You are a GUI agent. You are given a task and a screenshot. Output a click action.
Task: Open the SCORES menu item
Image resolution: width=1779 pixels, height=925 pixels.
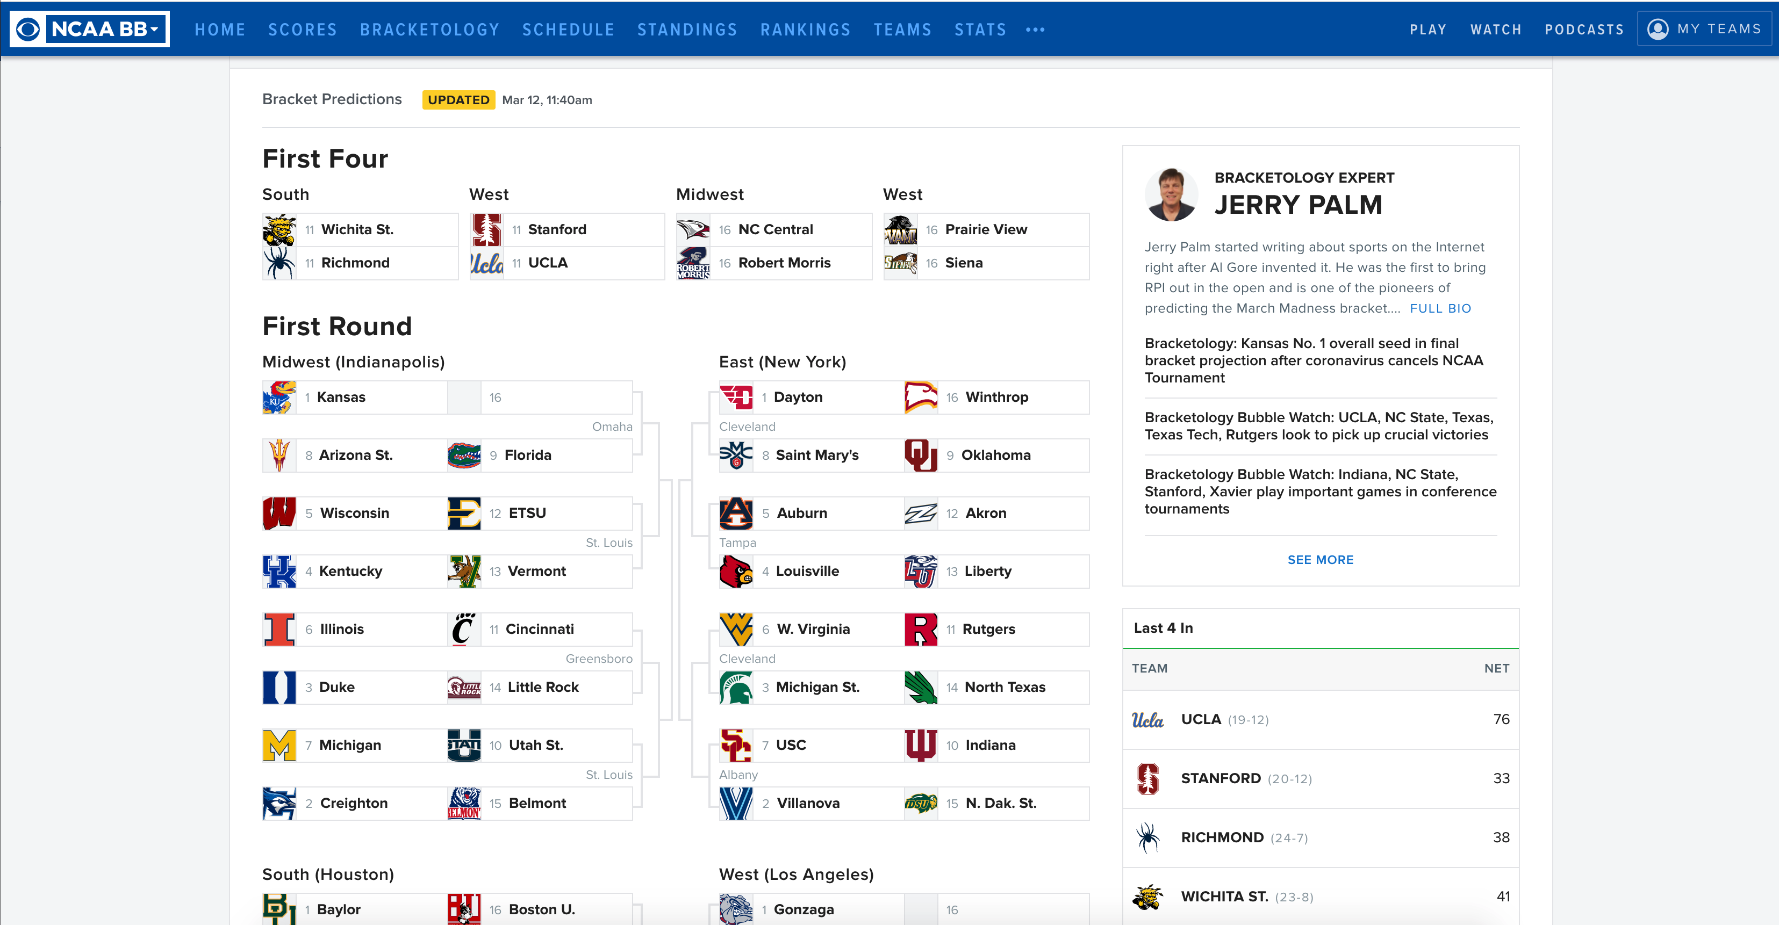point(303,30)
